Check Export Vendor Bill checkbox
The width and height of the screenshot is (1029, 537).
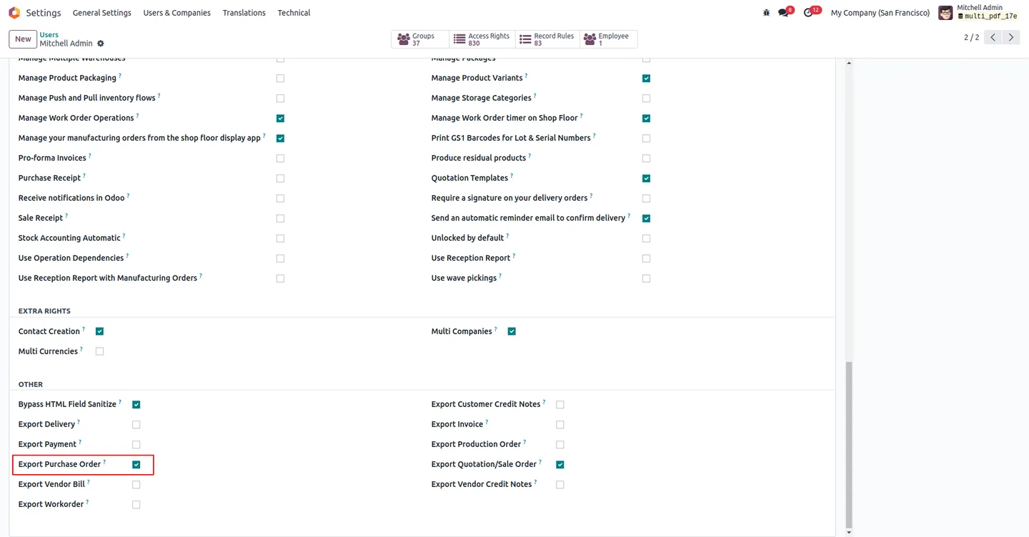(136, 485)
